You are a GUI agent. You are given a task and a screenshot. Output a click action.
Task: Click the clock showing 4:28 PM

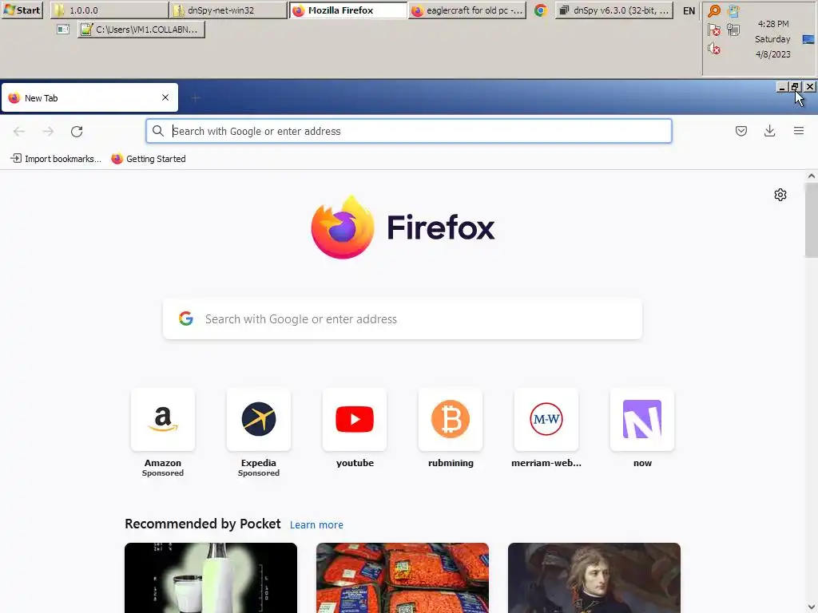point(773,24)
